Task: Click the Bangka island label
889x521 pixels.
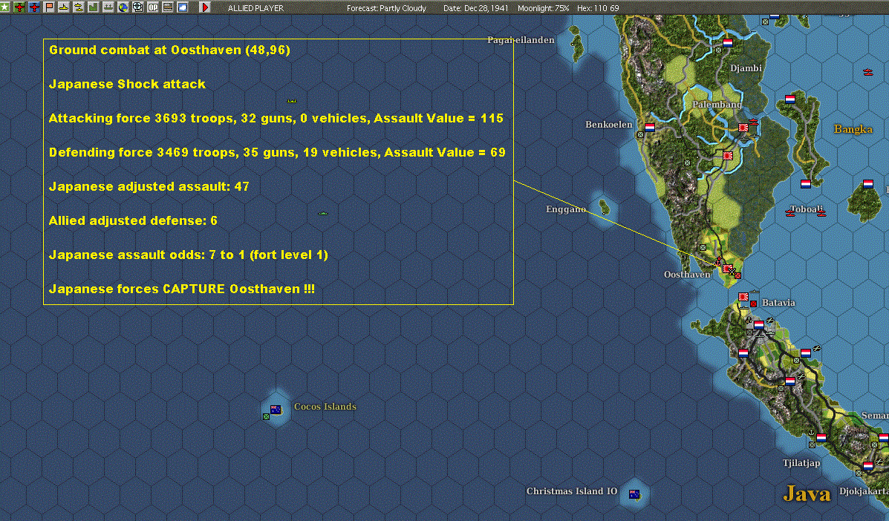Action: click(x=853, y=129)
